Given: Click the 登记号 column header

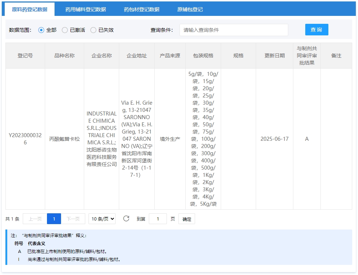Looking at the screenshot, I should tap(25, 56).
